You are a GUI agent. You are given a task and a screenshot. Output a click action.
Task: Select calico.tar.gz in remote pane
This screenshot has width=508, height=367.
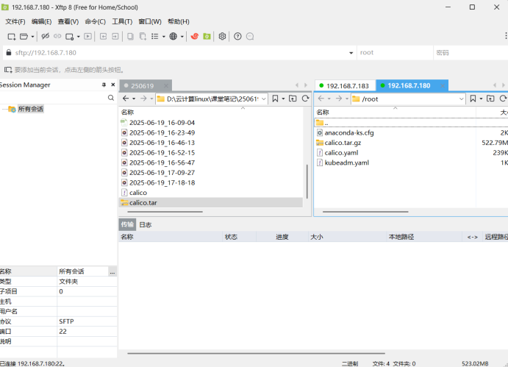click(x=343, y=143)
